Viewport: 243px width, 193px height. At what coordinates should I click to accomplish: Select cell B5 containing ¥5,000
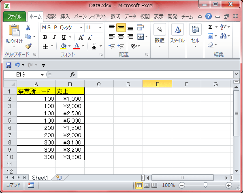point(70,120)
